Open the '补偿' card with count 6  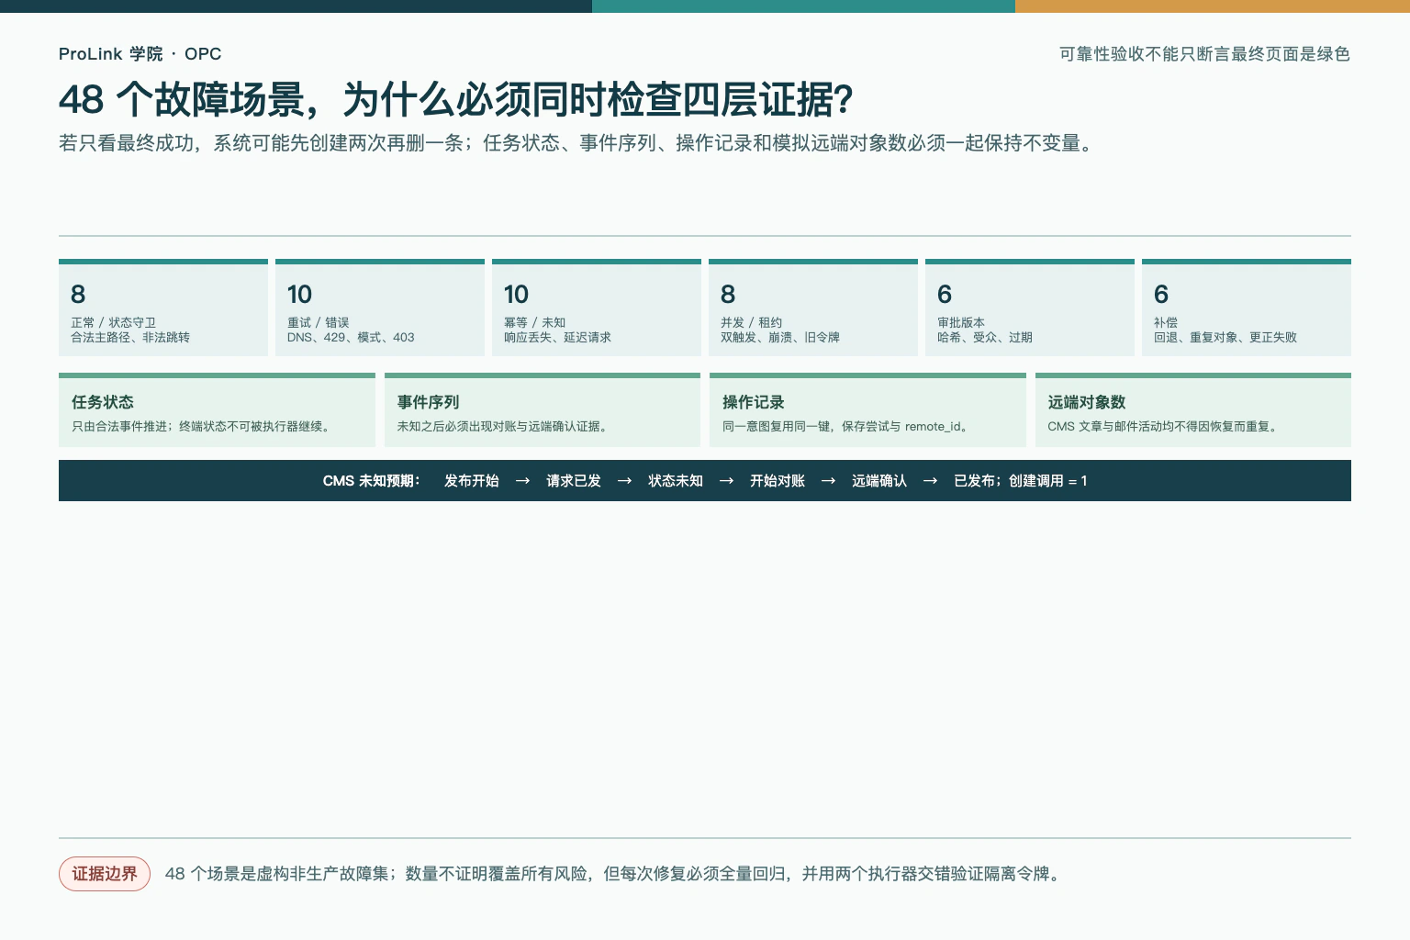click(x=1247, y=308)
